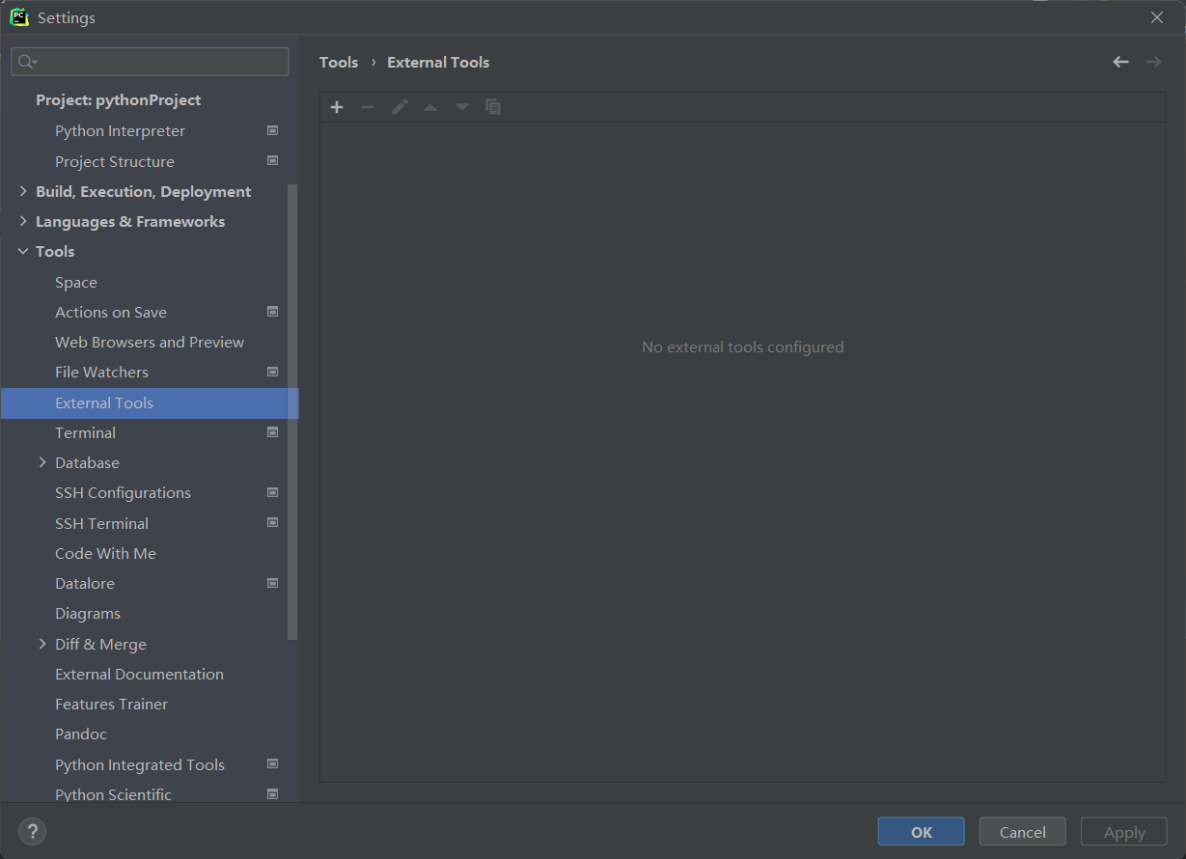This screenshot has width=1186, height=859.
Task: Expand Build, Execution, Deployment section
Action: (x=23, y=191)
